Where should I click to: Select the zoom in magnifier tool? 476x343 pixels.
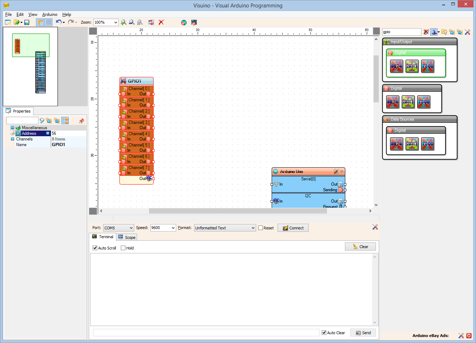pyautogui.click(x=123, y=22)
